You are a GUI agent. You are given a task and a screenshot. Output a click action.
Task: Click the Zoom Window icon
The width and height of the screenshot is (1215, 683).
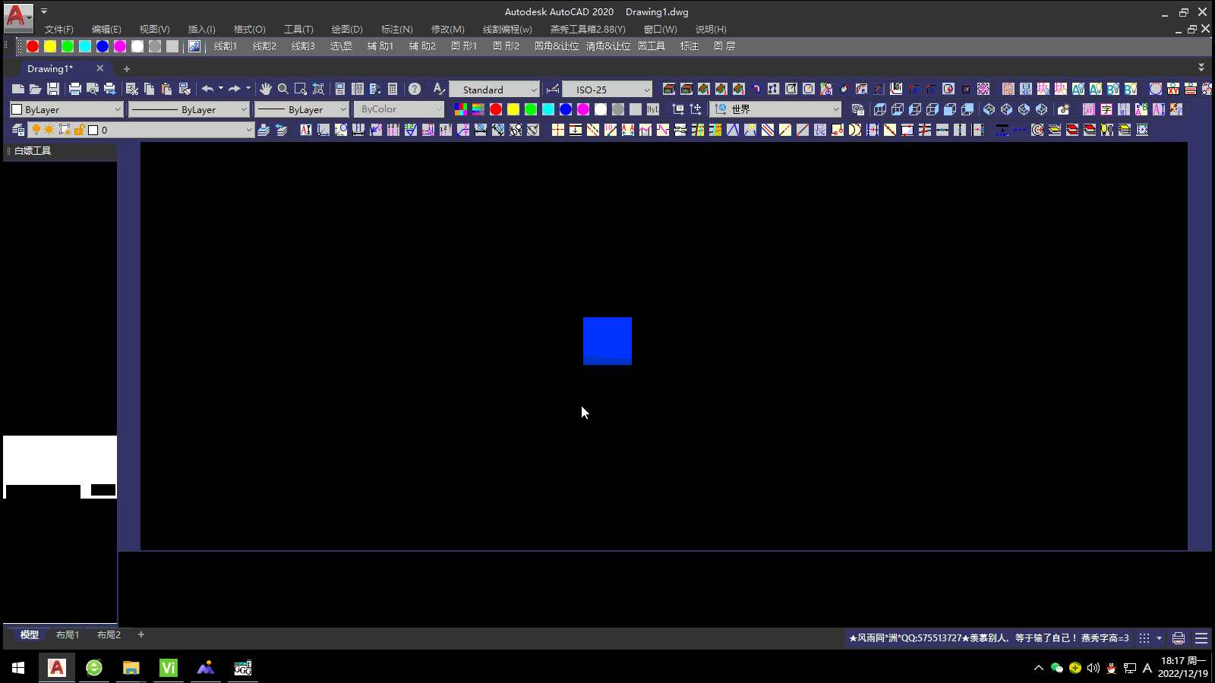tap(301, 89)
